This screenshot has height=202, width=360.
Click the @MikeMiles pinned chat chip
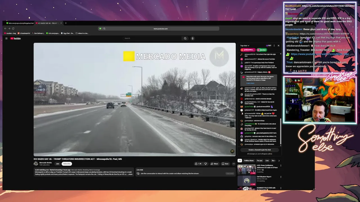247,50
